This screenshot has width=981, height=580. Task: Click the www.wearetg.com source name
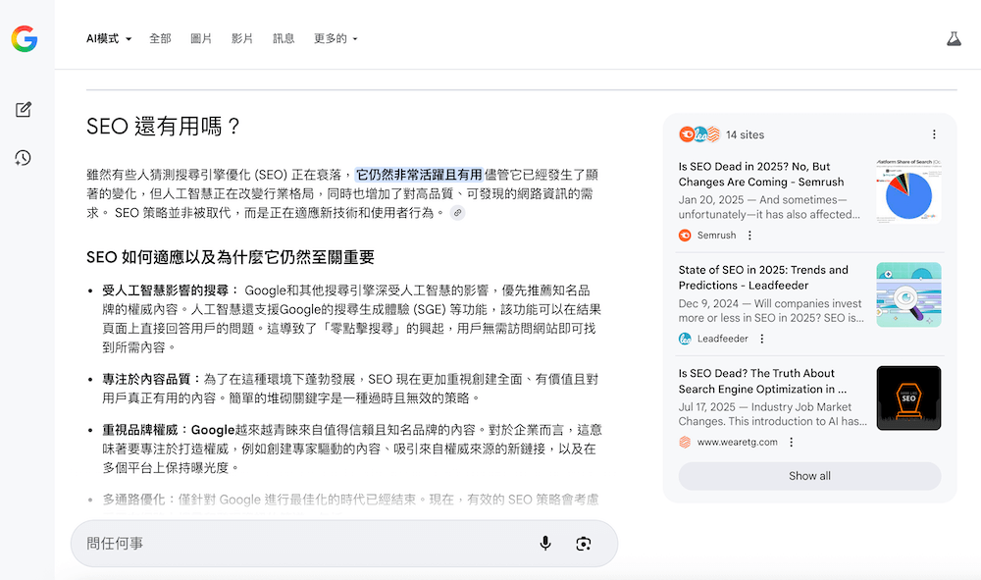click(737, 442)
